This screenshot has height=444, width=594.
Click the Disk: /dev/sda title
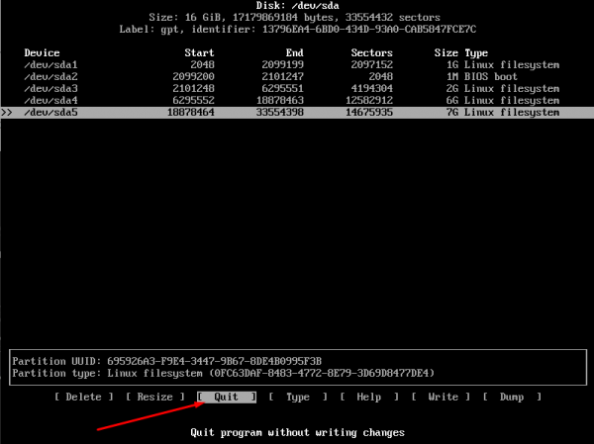297,6
